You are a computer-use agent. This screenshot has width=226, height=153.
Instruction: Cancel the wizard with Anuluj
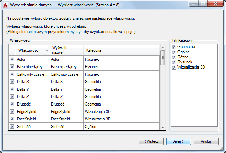(206, 141)
